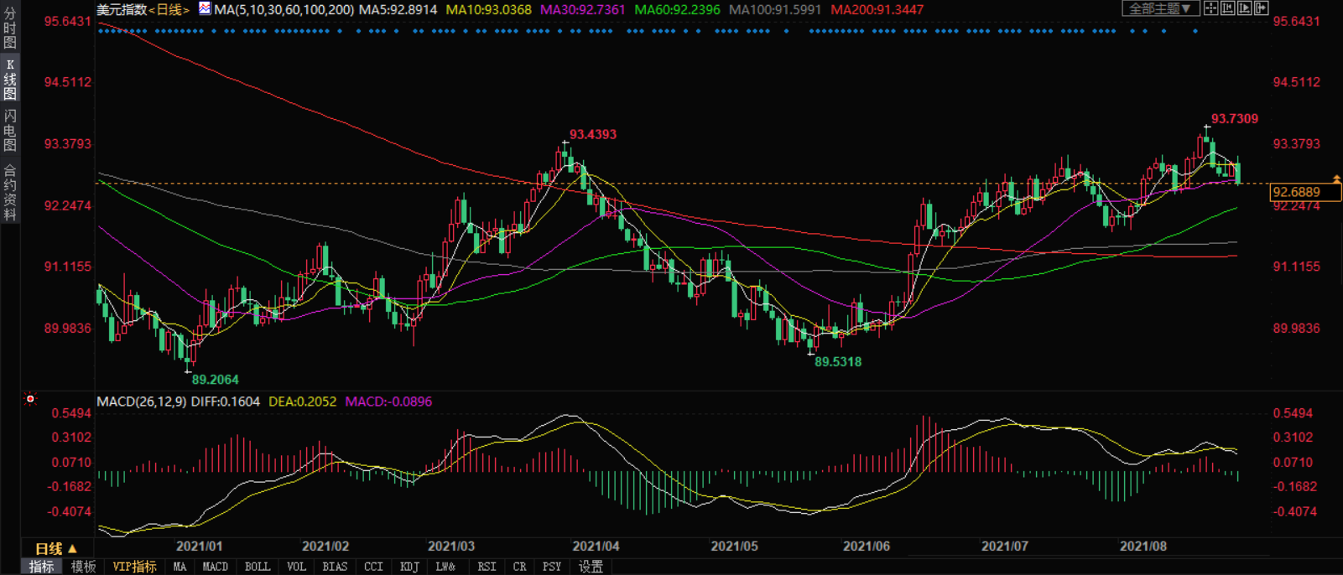Click the jump-to-start chart icon
The height and width of the screenshot is (575, 1343).
(1227, 8)
